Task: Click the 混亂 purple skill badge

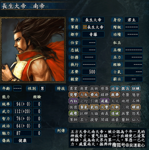Action: point(105,101)
